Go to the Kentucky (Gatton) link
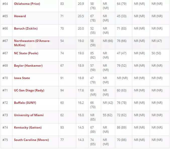170x149 pixels. [28, 128]
